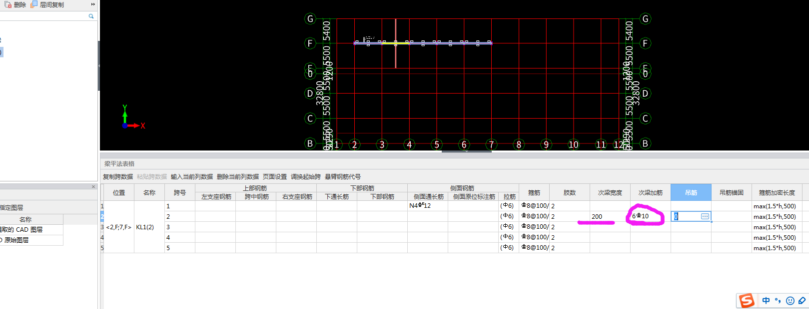
Task: Select the 吊筋 column header
Action: 691,192
